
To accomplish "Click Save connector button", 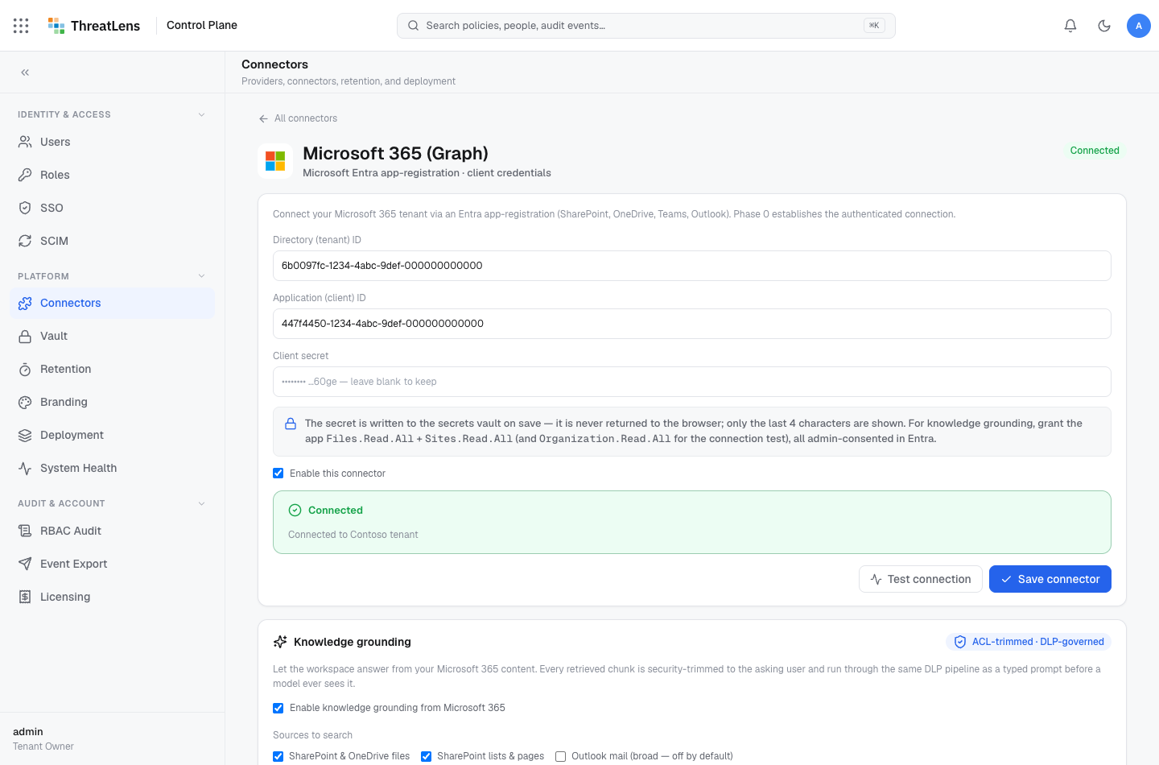I will [x=1050, y=579].
